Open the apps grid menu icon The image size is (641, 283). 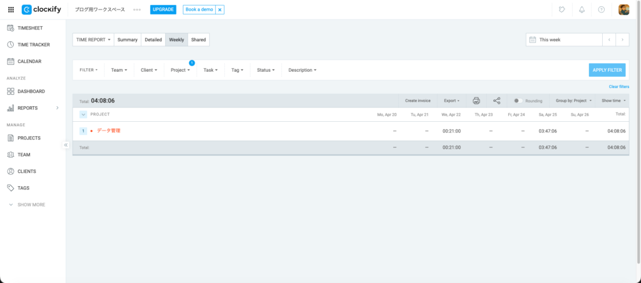click(x=11, y=10)
